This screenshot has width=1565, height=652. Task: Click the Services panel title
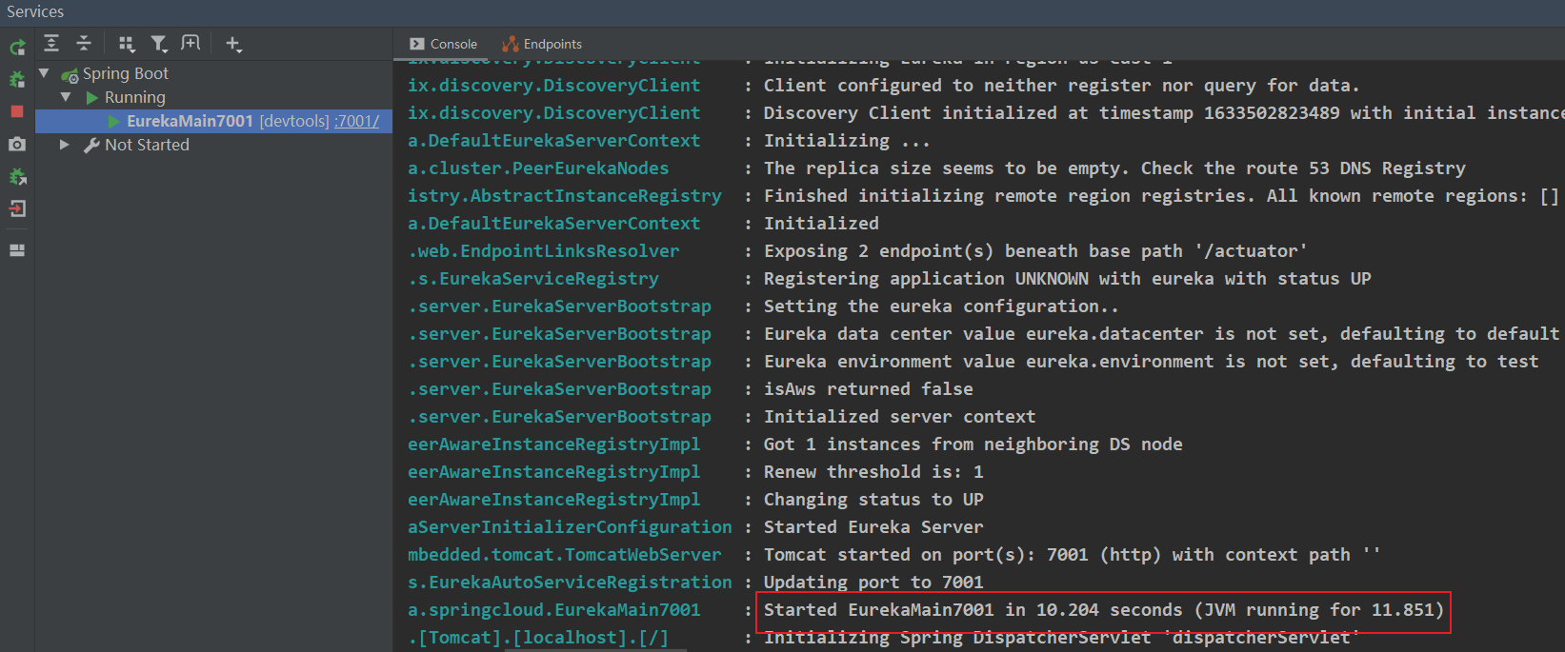35,11
